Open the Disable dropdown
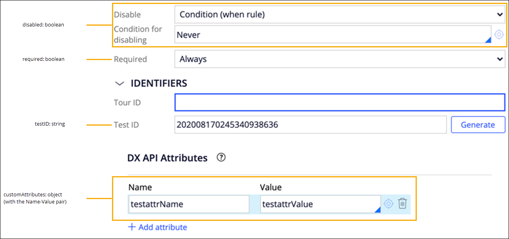This screenshot has height=239, width=509. [339, 15]
